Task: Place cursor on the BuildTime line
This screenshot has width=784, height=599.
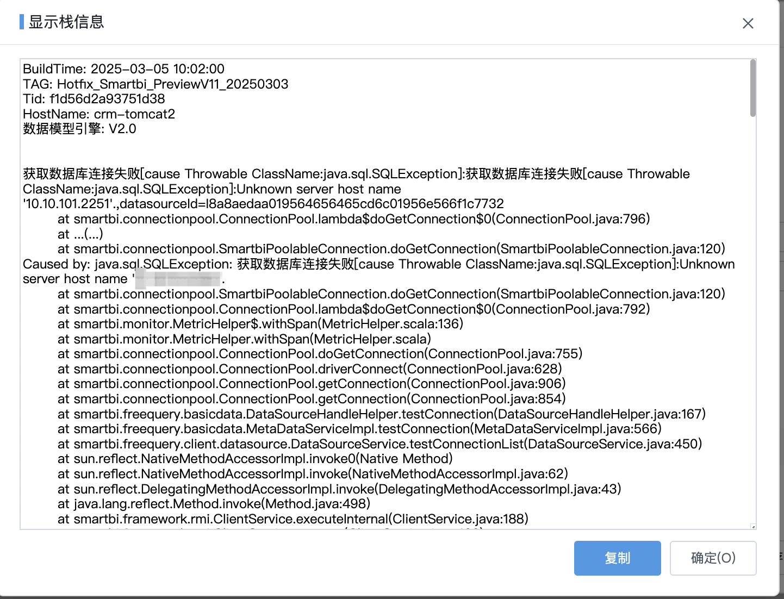Action: (123, 69)
